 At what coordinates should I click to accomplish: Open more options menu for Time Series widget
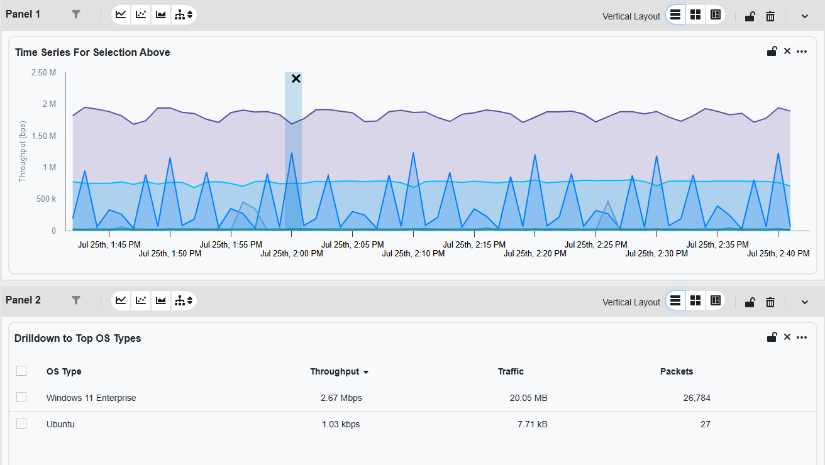click(x=802, y=52)
